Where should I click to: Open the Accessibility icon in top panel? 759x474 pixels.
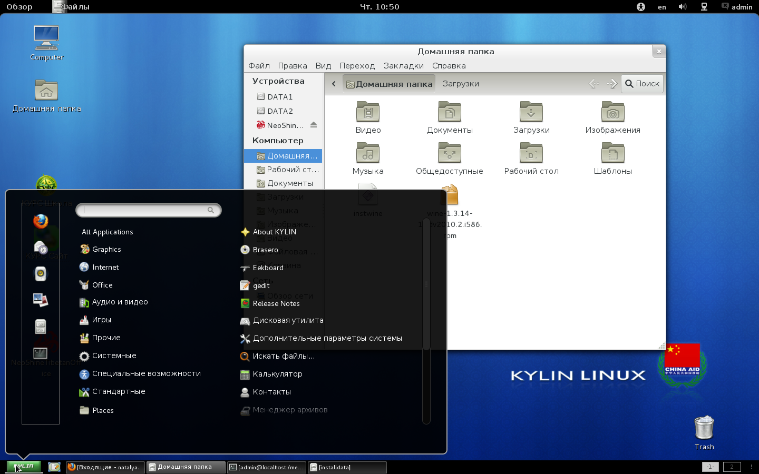641,7
